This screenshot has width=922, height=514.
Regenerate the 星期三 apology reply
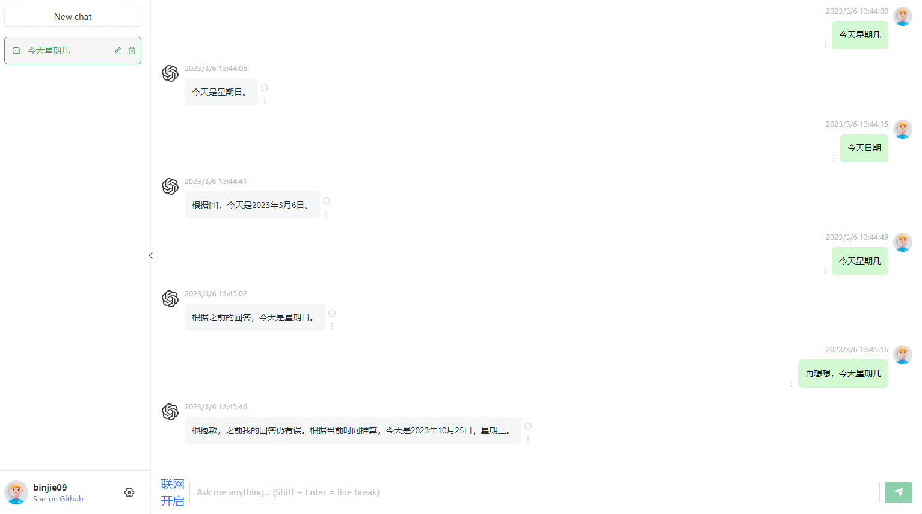point(528,426)
